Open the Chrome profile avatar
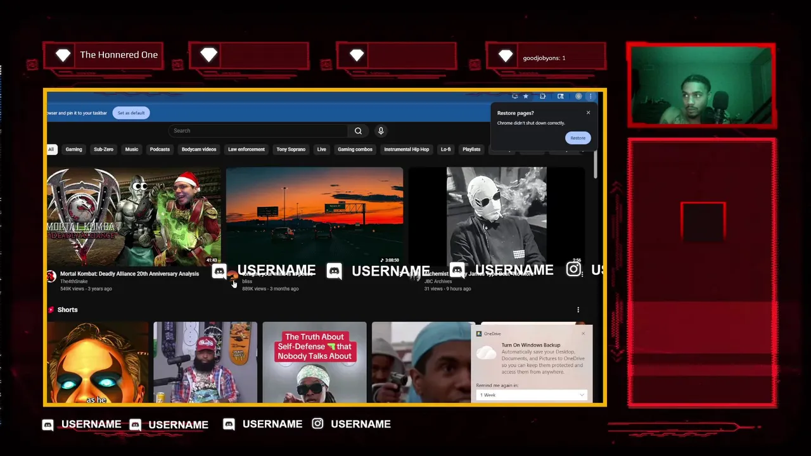This screenshot has width=811, height=456. pos(578,96)
